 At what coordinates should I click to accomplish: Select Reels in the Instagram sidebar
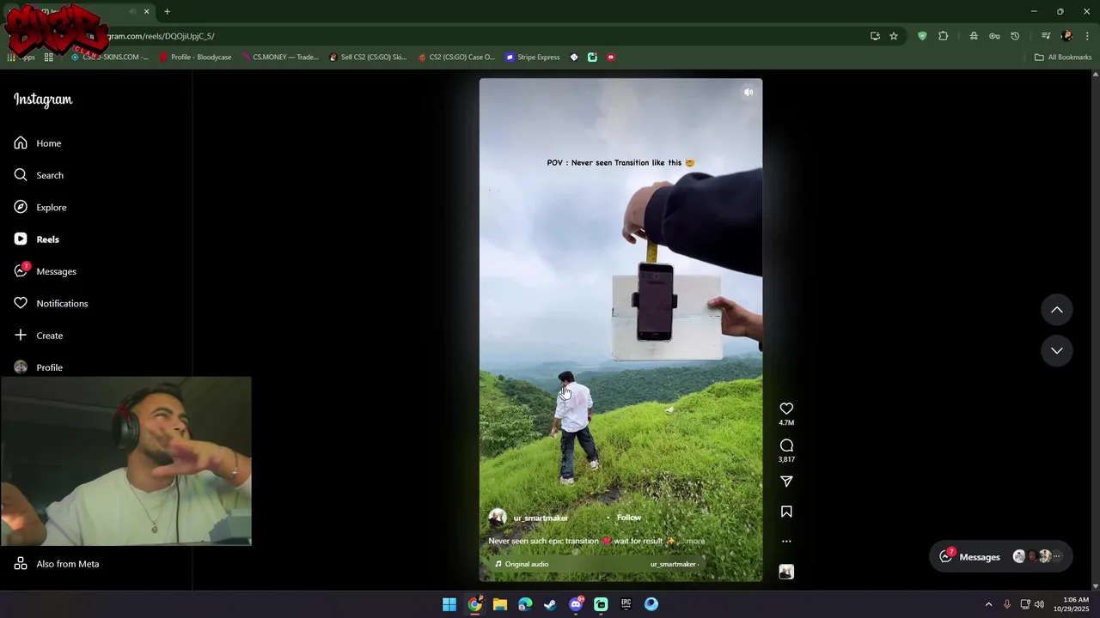(x=37, y=239)
